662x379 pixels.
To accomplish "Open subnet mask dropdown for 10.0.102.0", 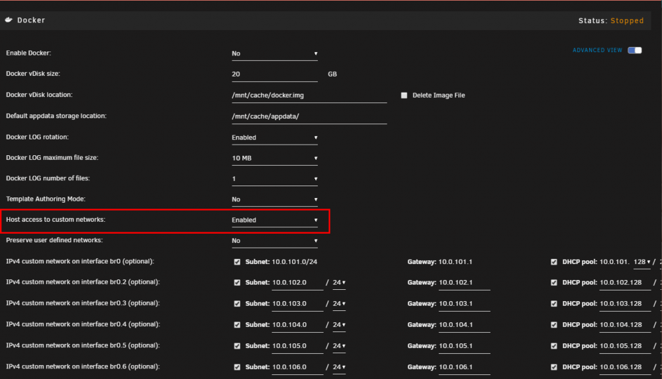I will [x=339, y=283].
